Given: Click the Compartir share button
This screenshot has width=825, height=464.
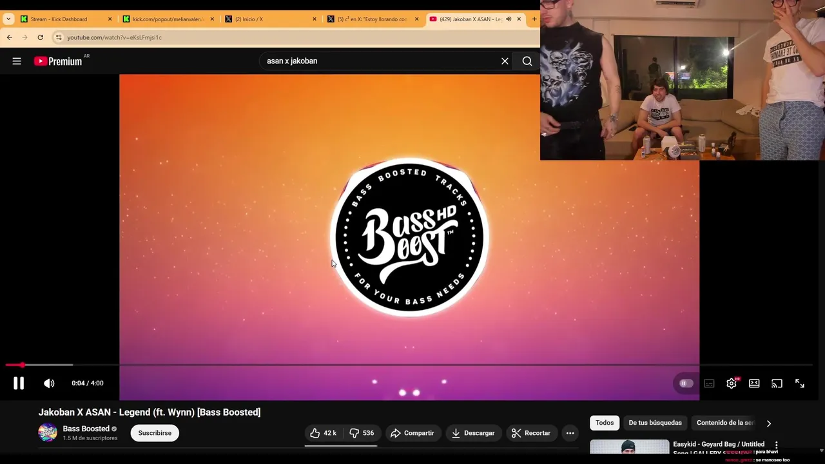Looking at the screenshot, I should point(412,433).
